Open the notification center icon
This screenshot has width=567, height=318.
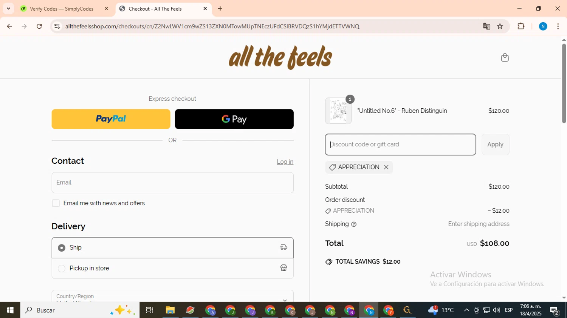coord(554,310)
